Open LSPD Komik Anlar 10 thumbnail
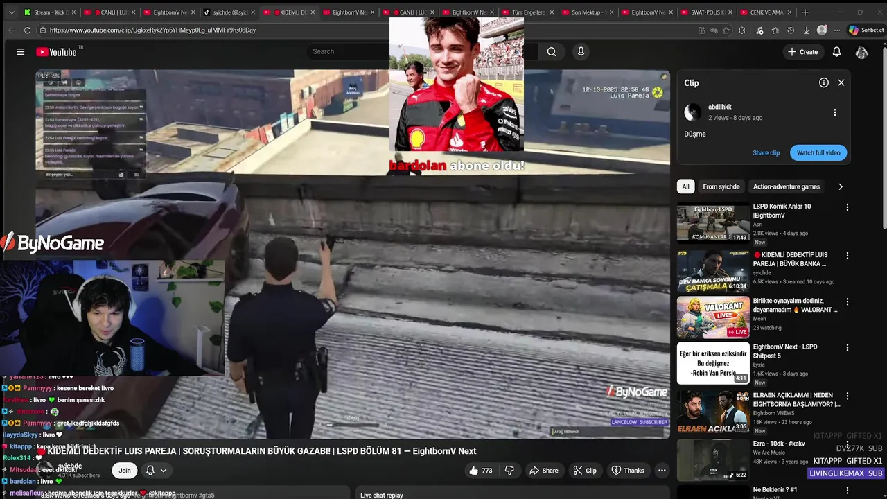 click(713, 222)
